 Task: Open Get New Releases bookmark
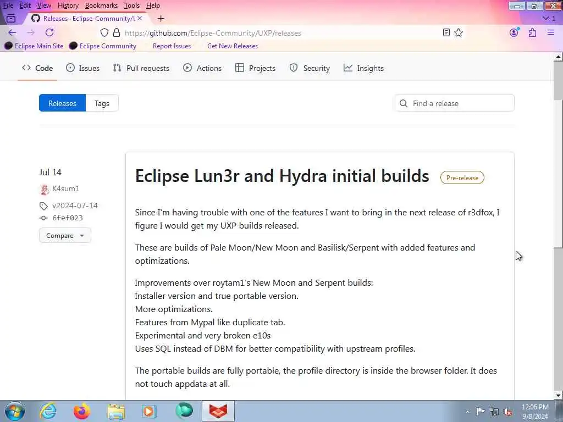[x=233, y=46]
